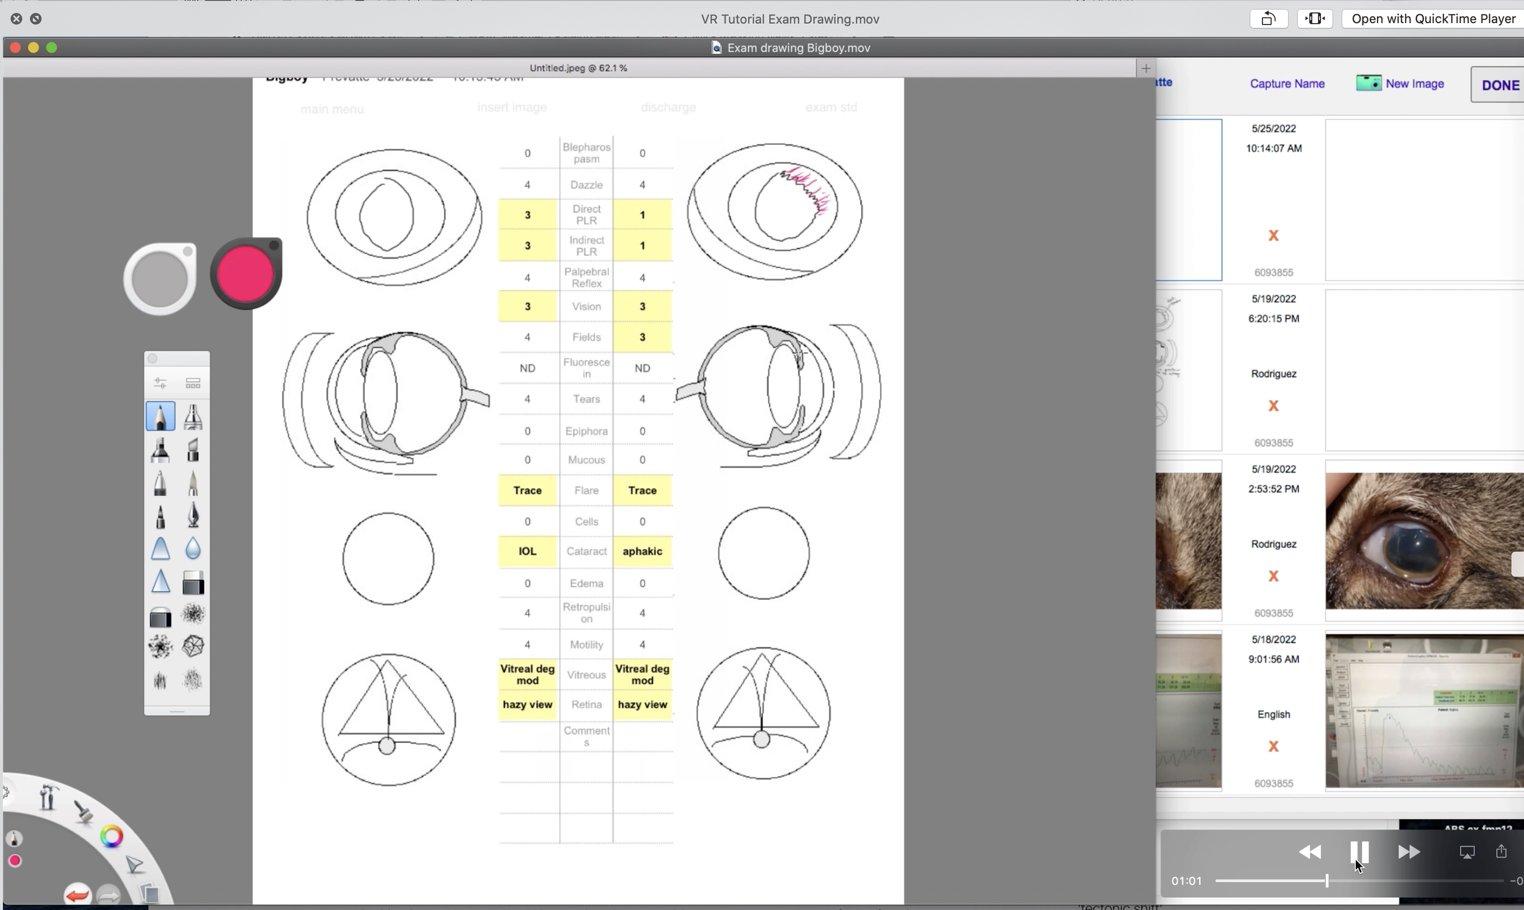Select the water drop smear brush
The image size is (1524, 910).
click(x=193, y=548)
